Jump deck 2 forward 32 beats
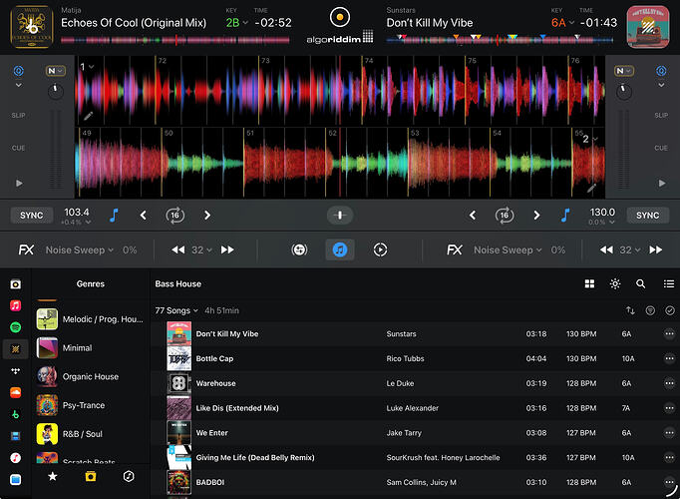The image size is (680, 499). 656,249
